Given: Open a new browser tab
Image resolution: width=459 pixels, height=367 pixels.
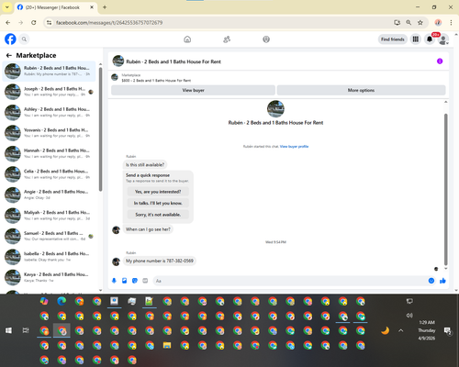Looking at the screenshot, I should (x=105, y=7).
